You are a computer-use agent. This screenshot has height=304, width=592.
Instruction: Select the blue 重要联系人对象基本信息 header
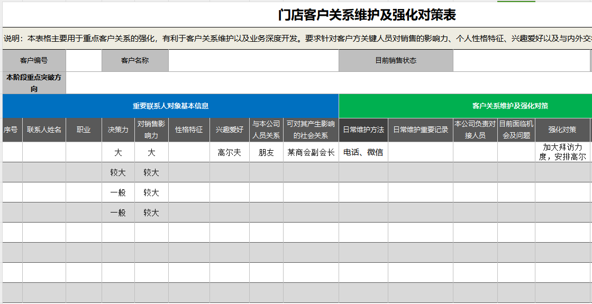[170, 106]
